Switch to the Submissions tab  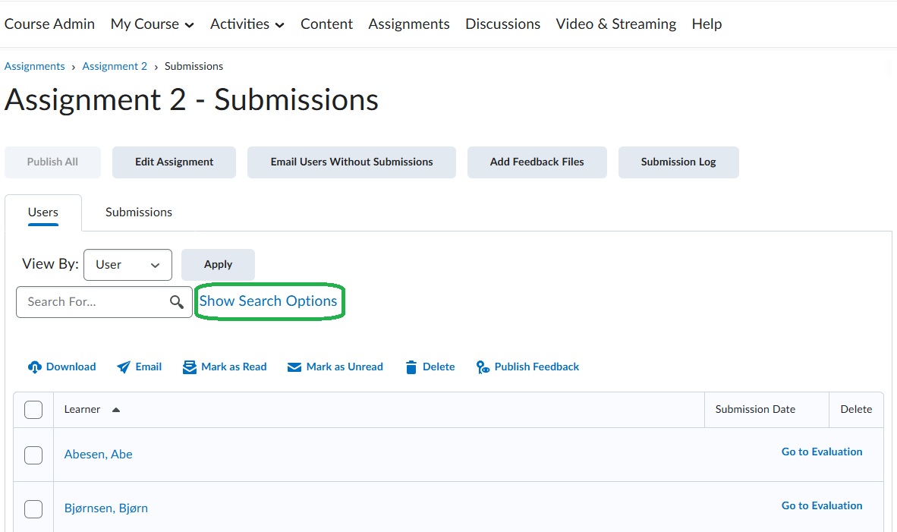(x=138, y=212)
